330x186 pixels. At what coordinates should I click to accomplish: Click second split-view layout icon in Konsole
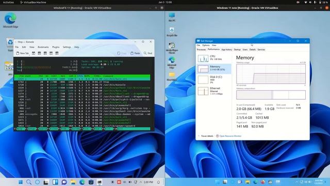point(39,53)
